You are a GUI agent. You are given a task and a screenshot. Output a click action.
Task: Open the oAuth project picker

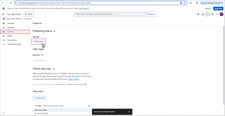point(29,14)
